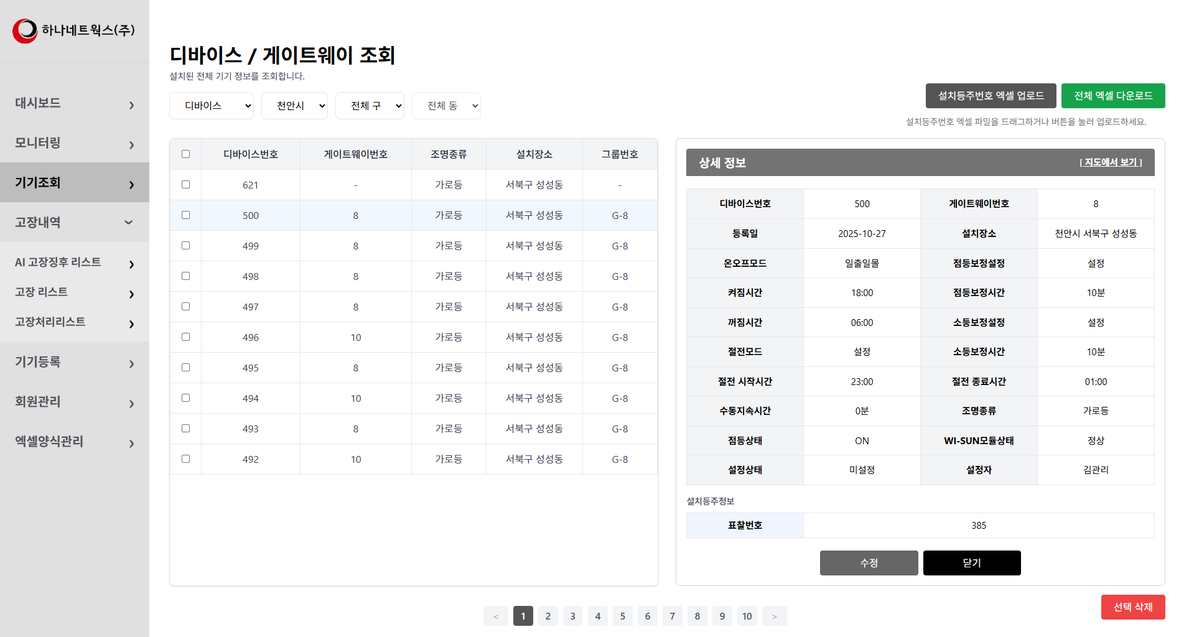Click the 전체 엑셀 다운로드 button
The image size is (1189, 637).
(1112, 96)
